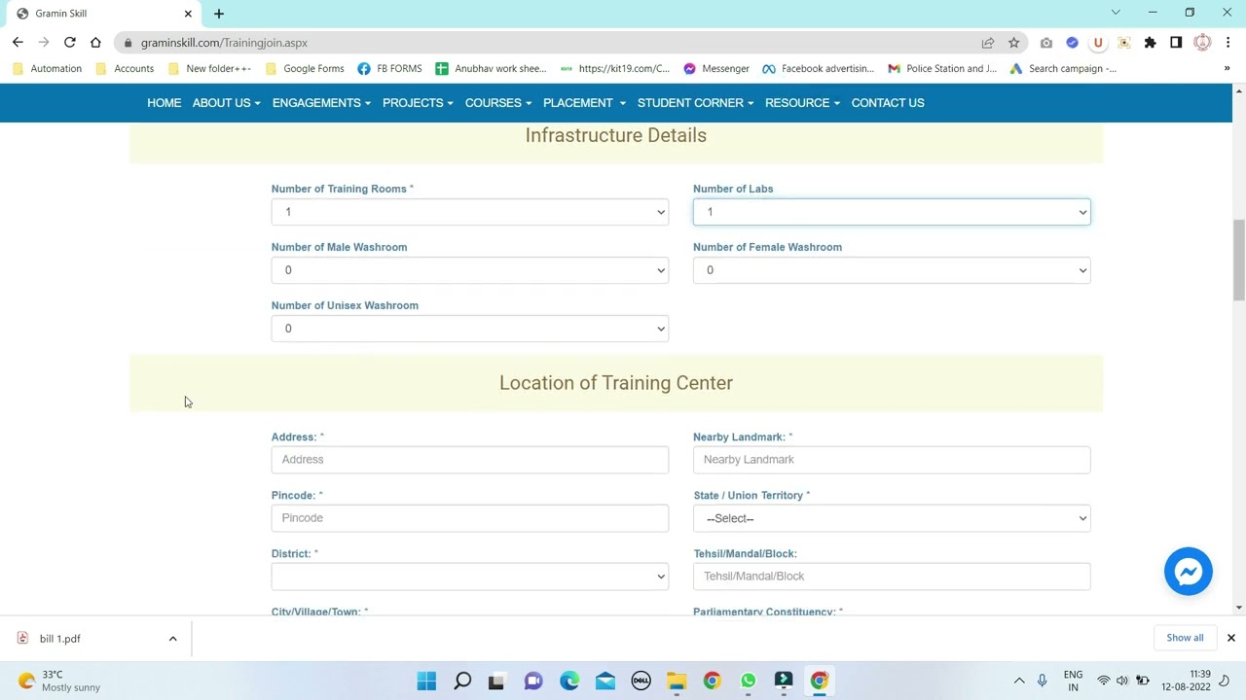Click the Nearby Landmark input field

892,460
